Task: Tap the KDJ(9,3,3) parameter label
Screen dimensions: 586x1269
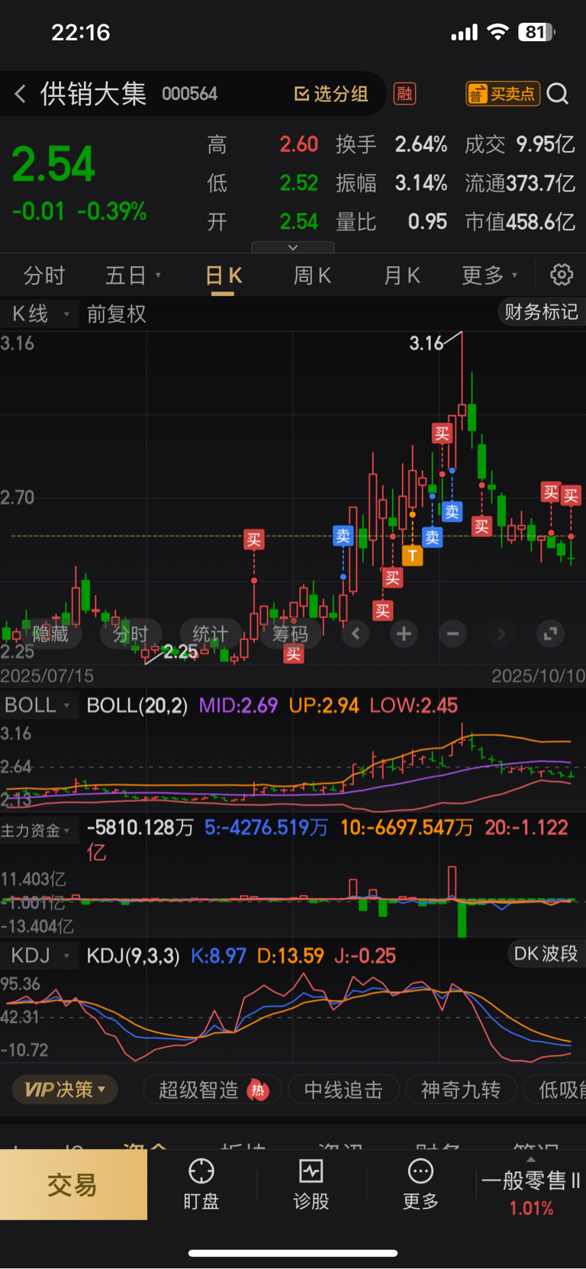Action: (x=133, y=956)
